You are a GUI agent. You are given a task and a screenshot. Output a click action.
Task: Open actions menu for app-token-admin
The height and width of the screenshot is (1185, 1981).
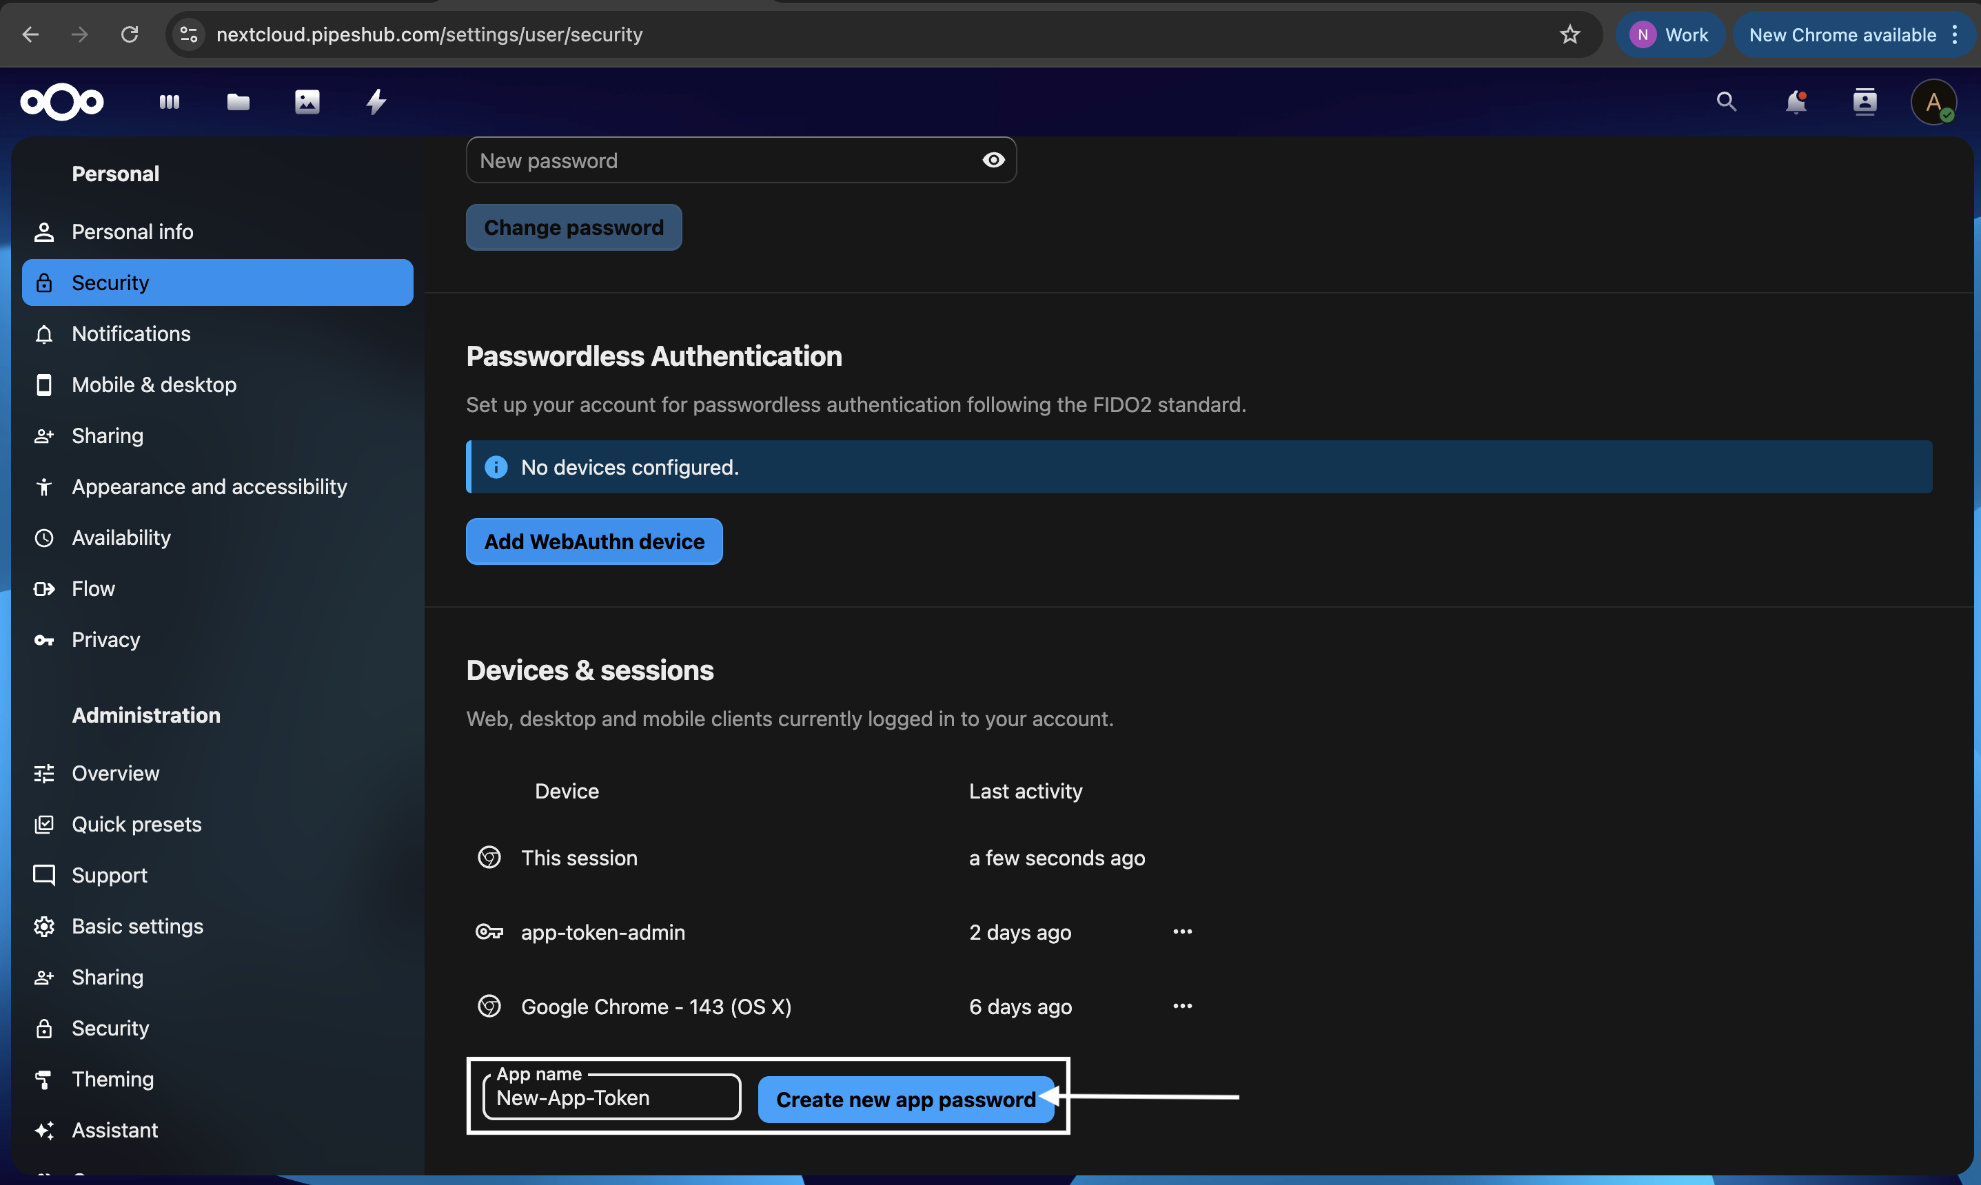pyautogui.click(x=1182, y=932)
